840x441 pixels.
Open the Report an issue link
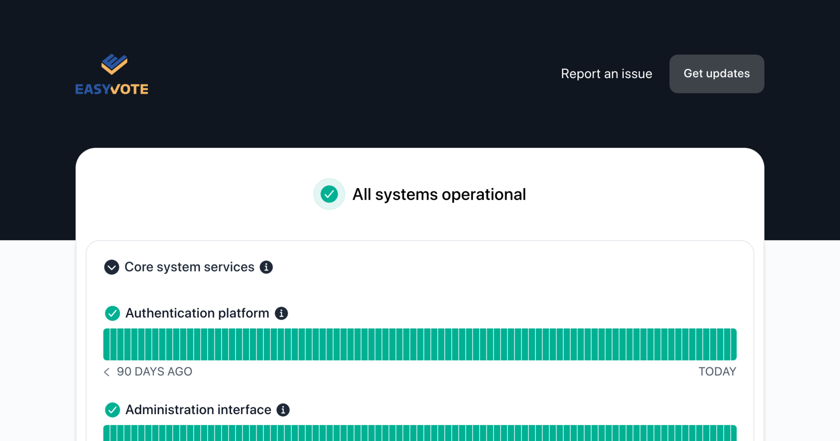[606, 74]
